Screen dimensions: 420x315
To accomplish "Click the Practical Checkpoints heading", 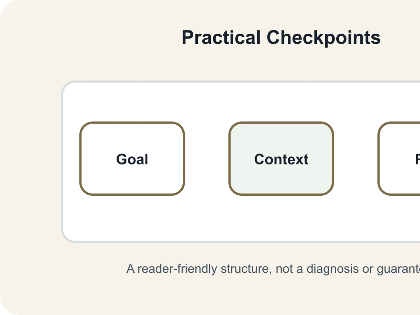I will (281, 37).
